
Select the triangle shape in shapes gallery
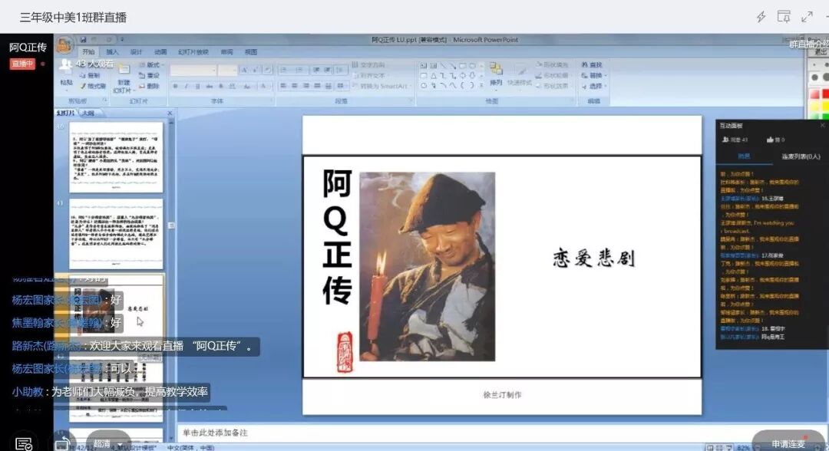point(434,75)
